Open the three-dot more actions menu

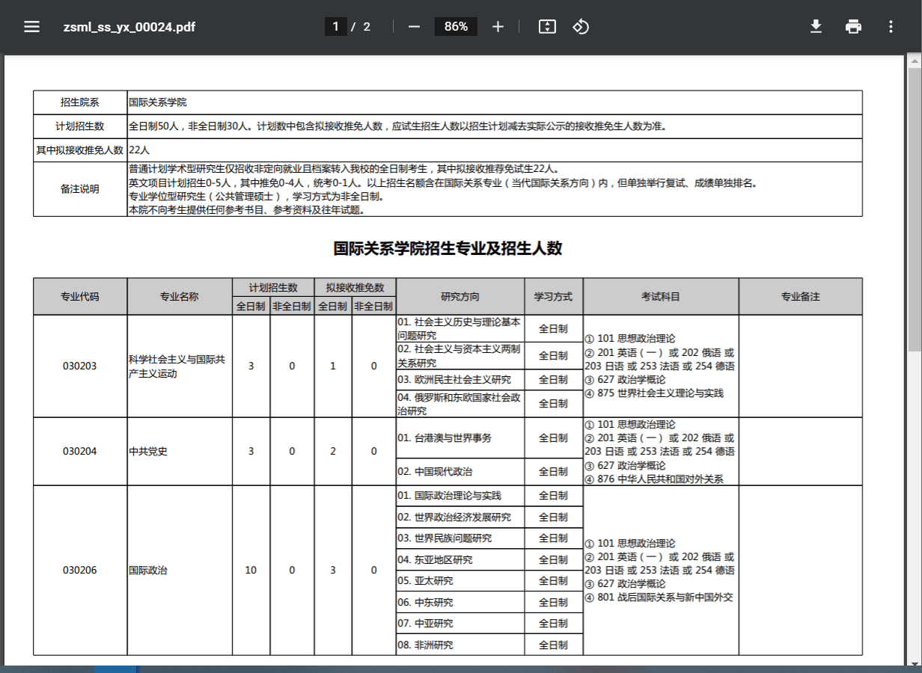pyautogui.click(x=891, y=27)
